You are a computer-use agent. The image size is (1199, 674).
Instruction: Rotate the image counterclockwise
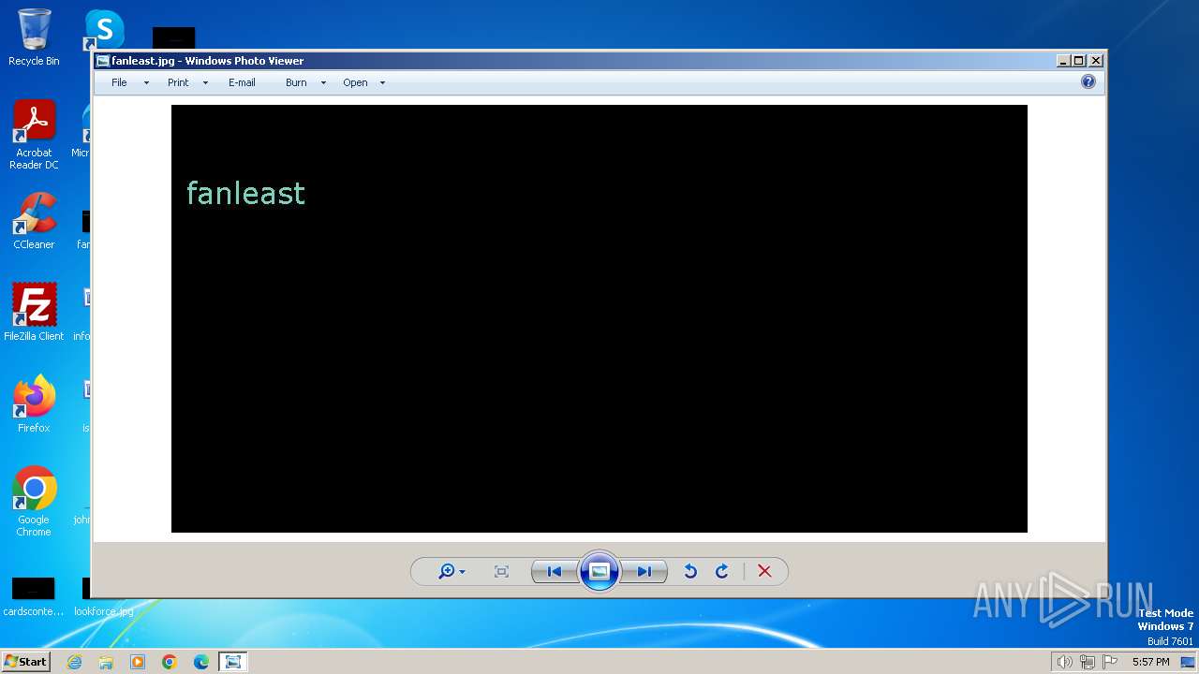(x=690, y=572)
